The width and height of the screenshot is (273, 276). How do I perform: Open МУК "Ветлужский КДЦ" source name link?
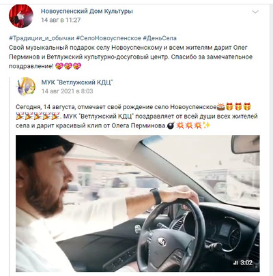pyautogui.click(x=77, y=82)
